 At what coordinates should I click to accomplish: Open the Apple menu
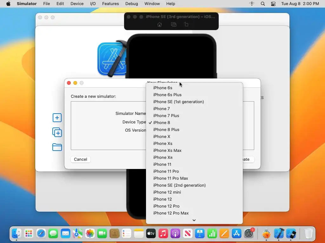pyautogui.click(x=8, y=4)
